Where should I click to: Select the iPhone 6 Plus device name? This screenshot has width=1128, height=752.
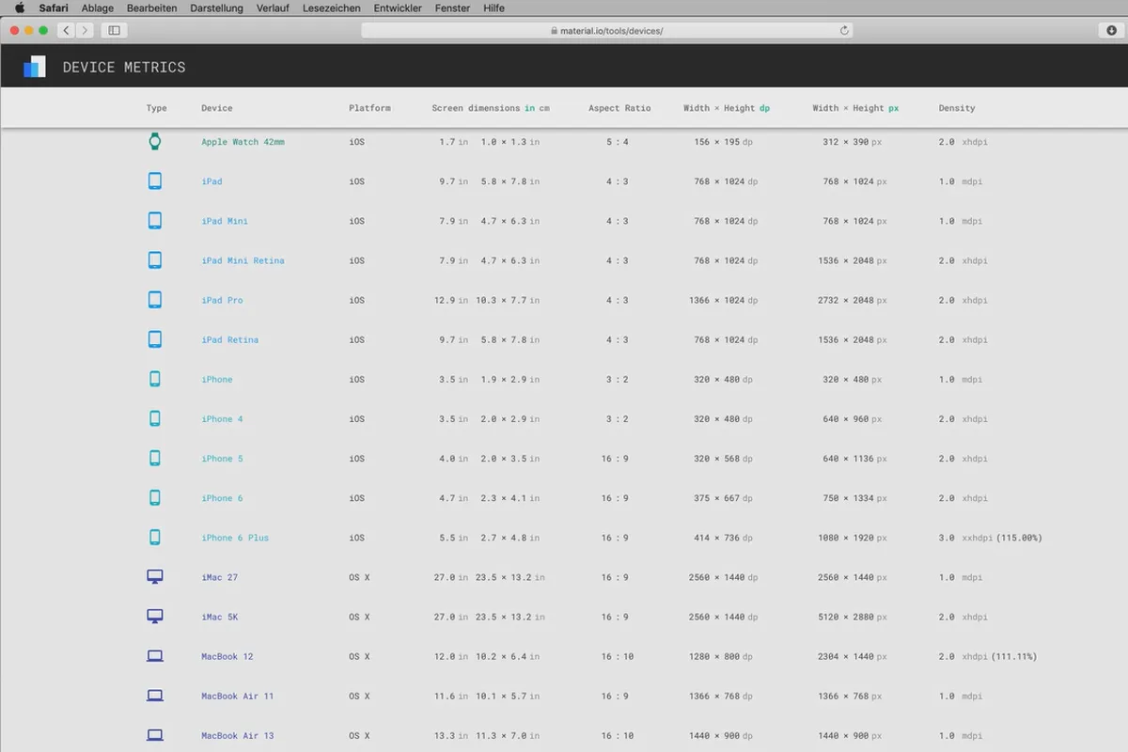235,538
